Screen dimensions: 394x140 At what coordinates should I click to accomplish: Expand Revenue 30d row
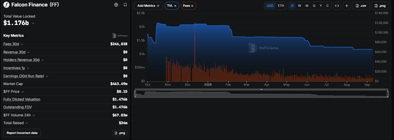pos(28,52)
